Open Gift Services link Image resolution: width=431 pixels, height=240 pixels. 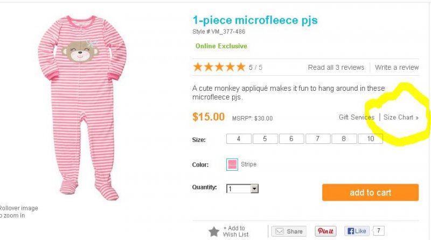click(356, 118)
